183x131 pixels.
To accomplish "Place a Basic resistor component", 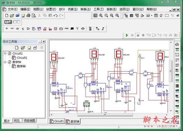I will point(12,29).
